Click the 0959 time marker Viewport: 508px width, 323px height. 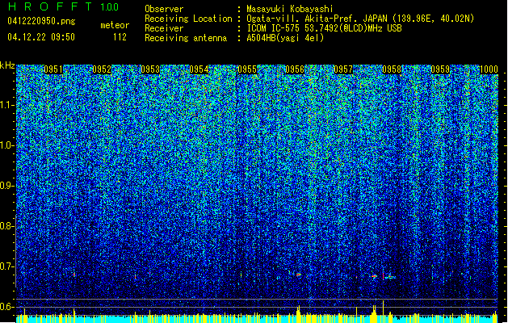pyautogui.click(x=440, y=69)
